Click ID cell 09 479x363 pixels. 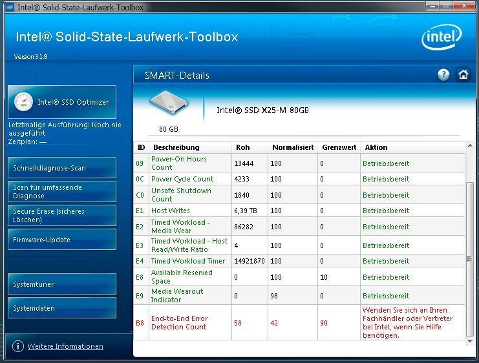coord(140,163)
